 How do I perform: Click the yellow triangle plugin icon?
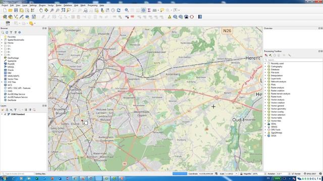(x=170, y=17)
